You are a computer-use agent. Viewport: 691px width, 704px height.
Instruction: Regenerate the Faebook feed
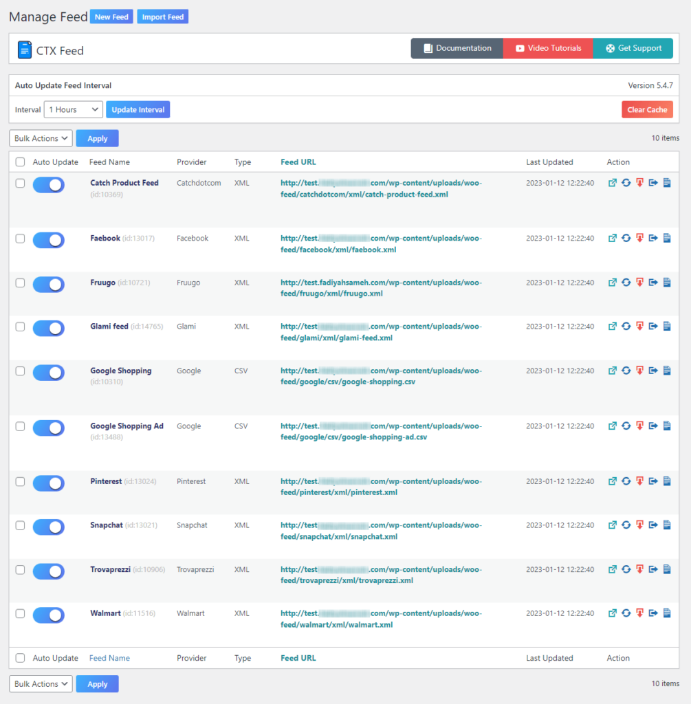[x=626, y=240]
